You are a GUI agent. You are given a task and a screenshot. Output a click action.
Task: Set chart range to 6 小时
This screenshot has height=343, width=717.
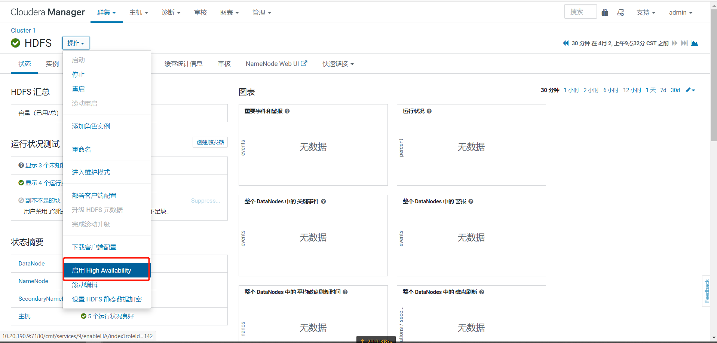point(611,90)
